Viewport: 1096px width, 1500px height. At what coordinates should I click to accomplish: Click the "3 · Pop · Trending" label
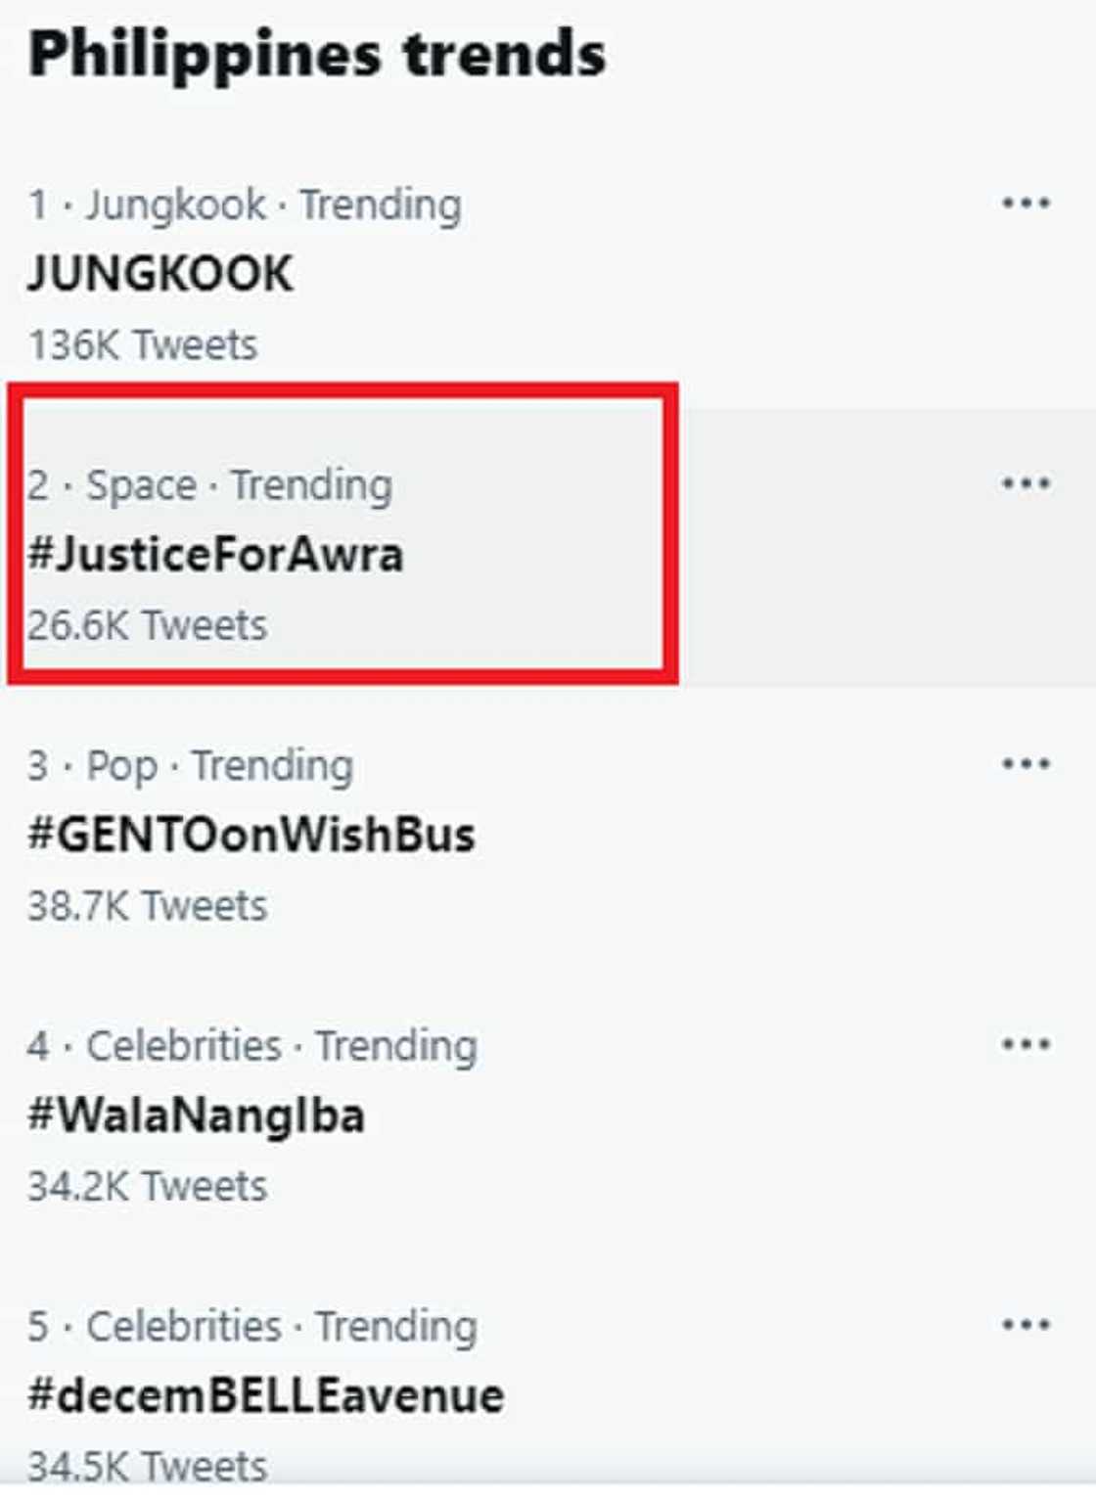(x=191, y=766)
